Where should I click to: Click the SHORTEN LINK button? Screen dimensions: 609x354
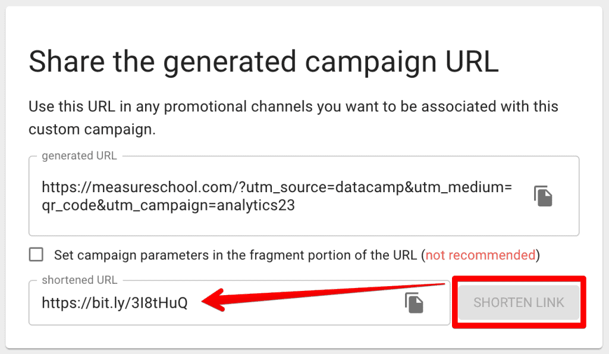518,303
